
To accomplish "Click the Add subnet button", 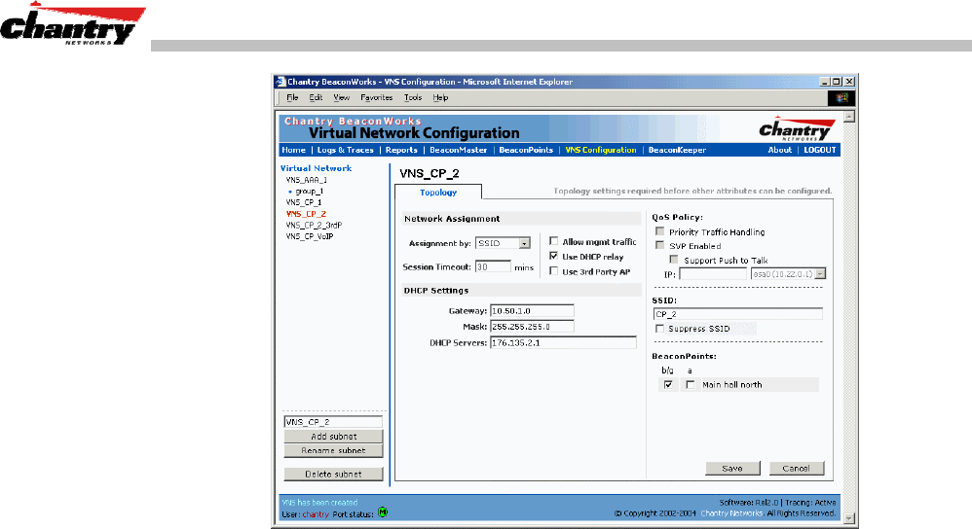I will [x=333, y=437].
